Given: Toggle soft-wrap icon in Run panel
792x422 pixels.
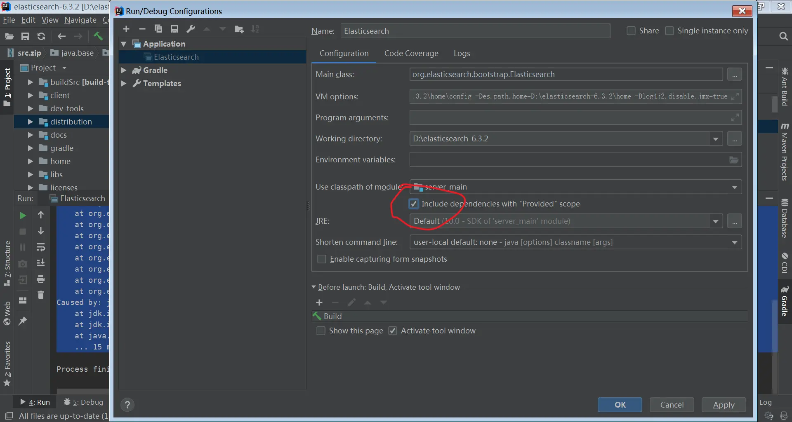Looking at the screenshot, I should [x=41, y=247].
